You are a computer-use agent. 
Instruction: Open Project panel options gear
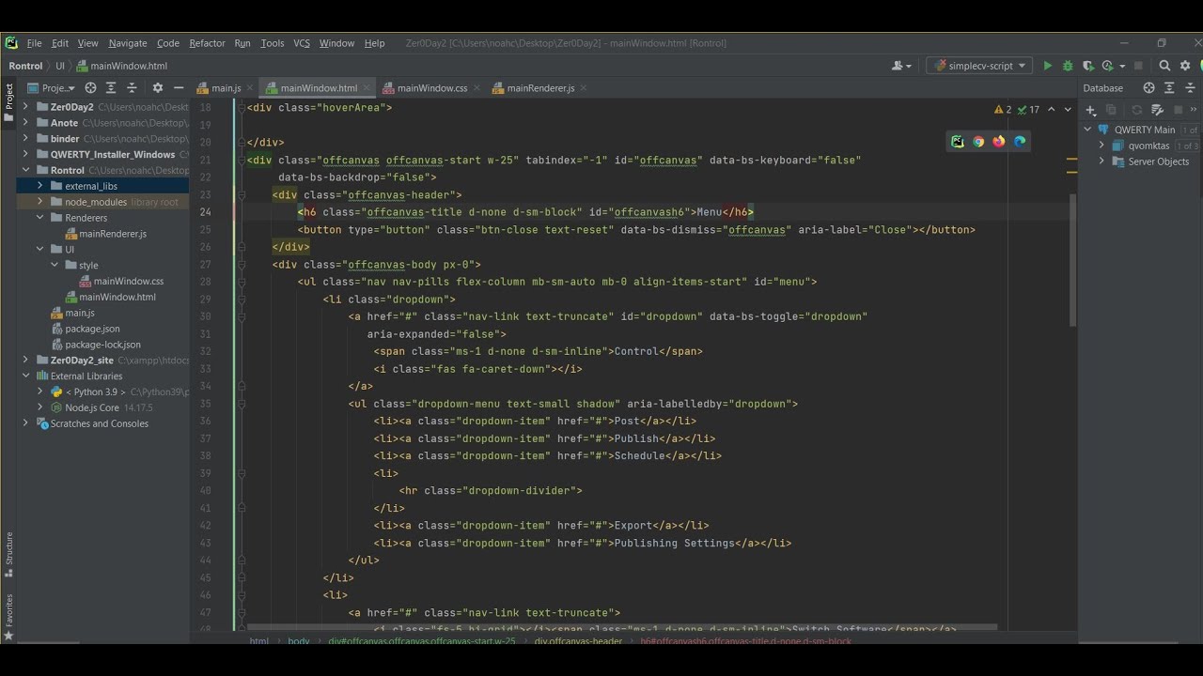pos(158,87)
